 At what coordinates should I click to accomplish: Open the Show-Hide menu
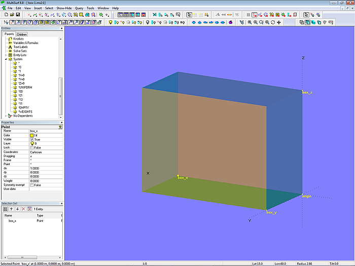(64, 8)
